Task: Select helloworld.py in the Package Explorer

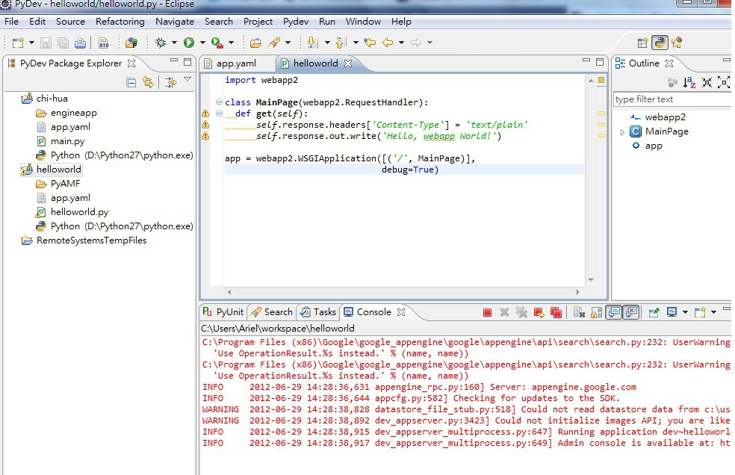Action: [x=79, y=212]
